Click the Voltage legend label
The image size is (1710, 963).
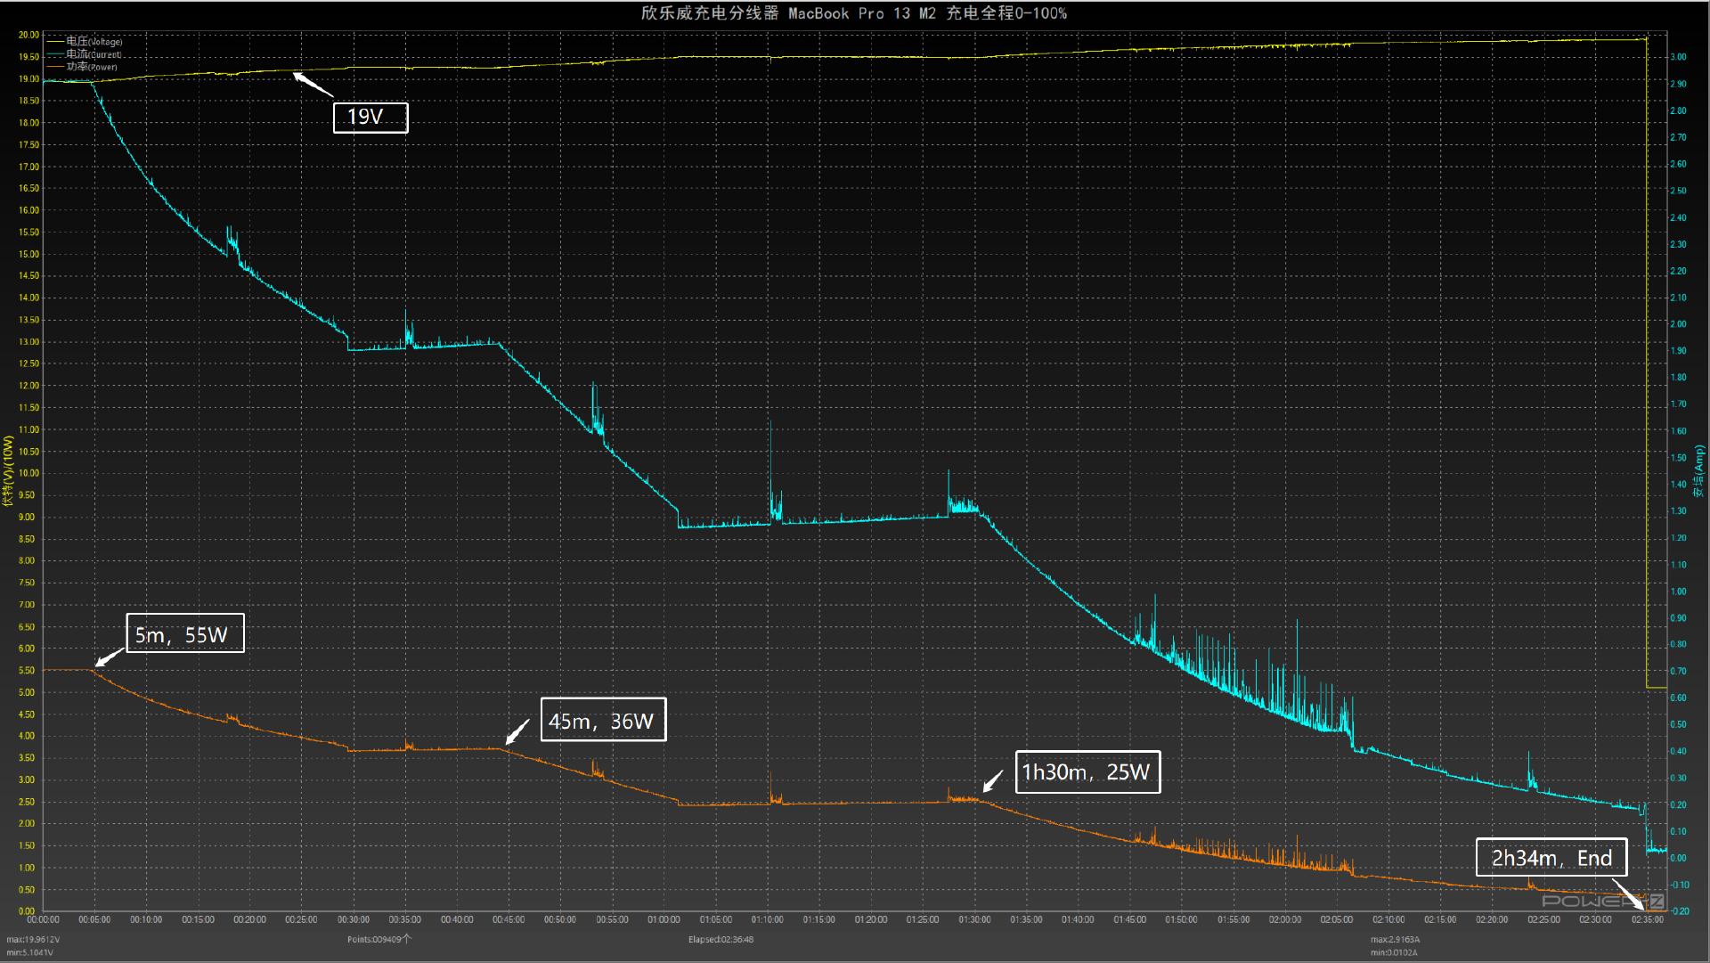click(x=94, y=42)
